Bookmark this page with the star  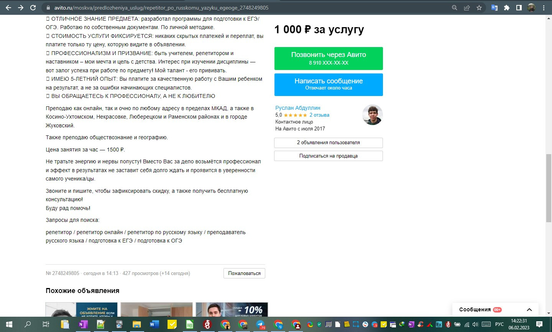[479, 8]
